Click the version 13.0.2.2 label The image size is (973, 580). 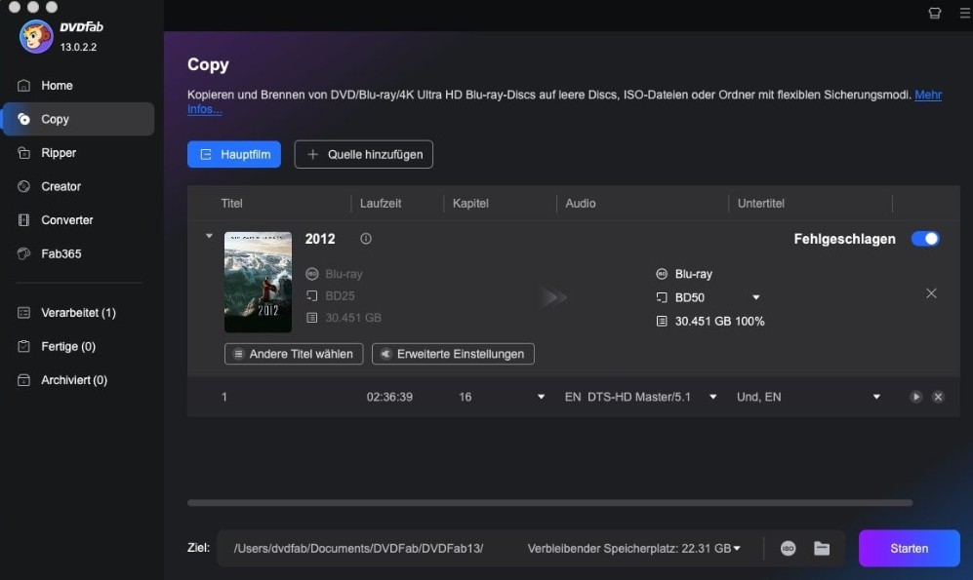tap(78, 47)
